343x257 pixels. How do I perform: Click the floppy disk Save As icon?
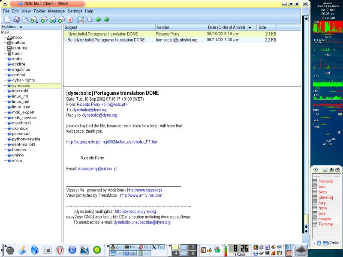[16, 19]
